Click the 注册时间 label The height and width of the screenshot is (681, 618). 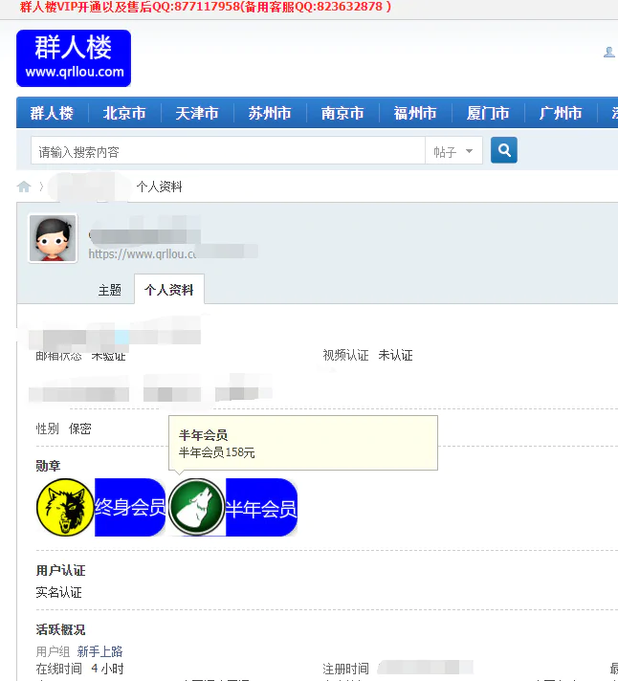point(345,669)
